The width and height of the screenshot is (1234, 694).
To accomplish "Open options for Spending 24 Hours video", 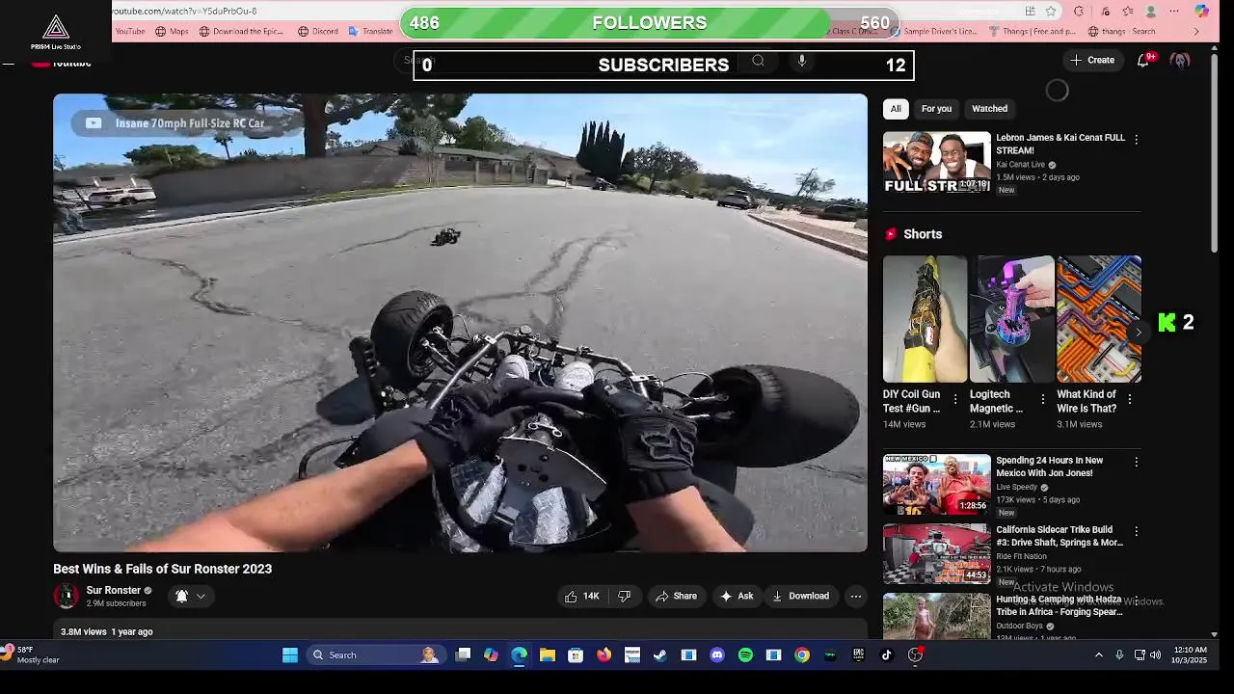I will 1136,463.
